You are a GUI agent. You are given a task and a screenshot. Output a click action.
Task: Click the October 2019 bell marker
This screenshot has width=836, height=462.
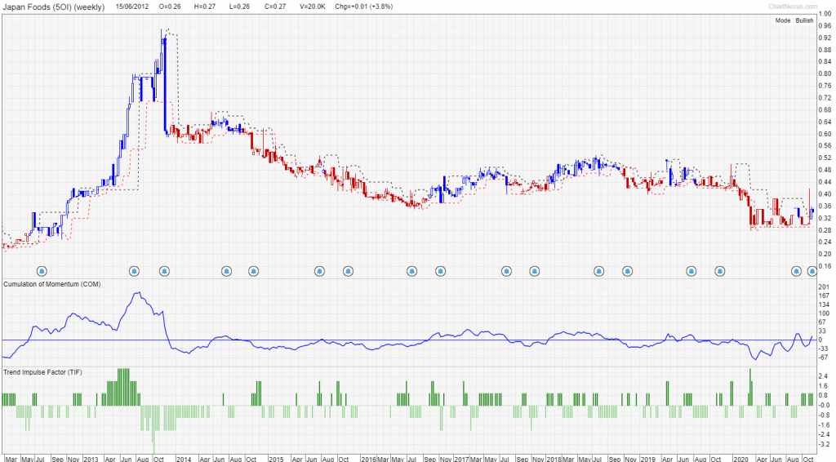coord(720,271)
